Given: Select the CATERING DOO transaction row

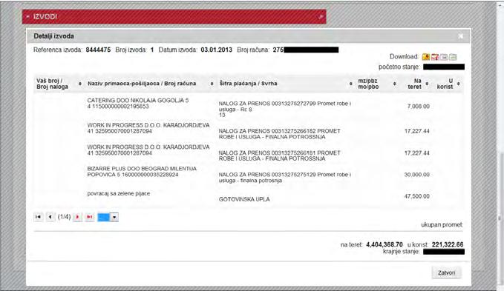Looking at the screenshot, I should [248, 107].
